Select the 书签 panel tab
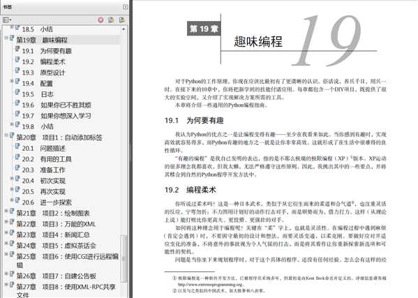Screen dimensions: 418x298 [x=8, y=7]
